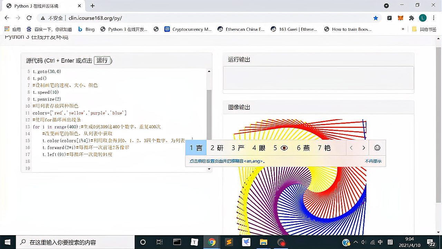Click the blue bookmark star icon
The width and height of the screenshot is (442, 249).
tap(376, 18)
